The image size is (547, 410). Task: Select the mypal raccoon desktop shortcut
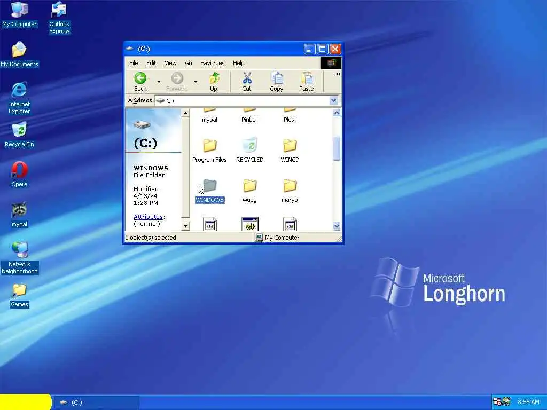19,215
